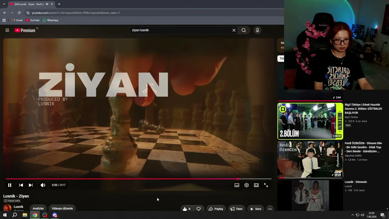This screenshot has width=389, height=219.
Task: Open player settings gear
Action: click(246, 185)
